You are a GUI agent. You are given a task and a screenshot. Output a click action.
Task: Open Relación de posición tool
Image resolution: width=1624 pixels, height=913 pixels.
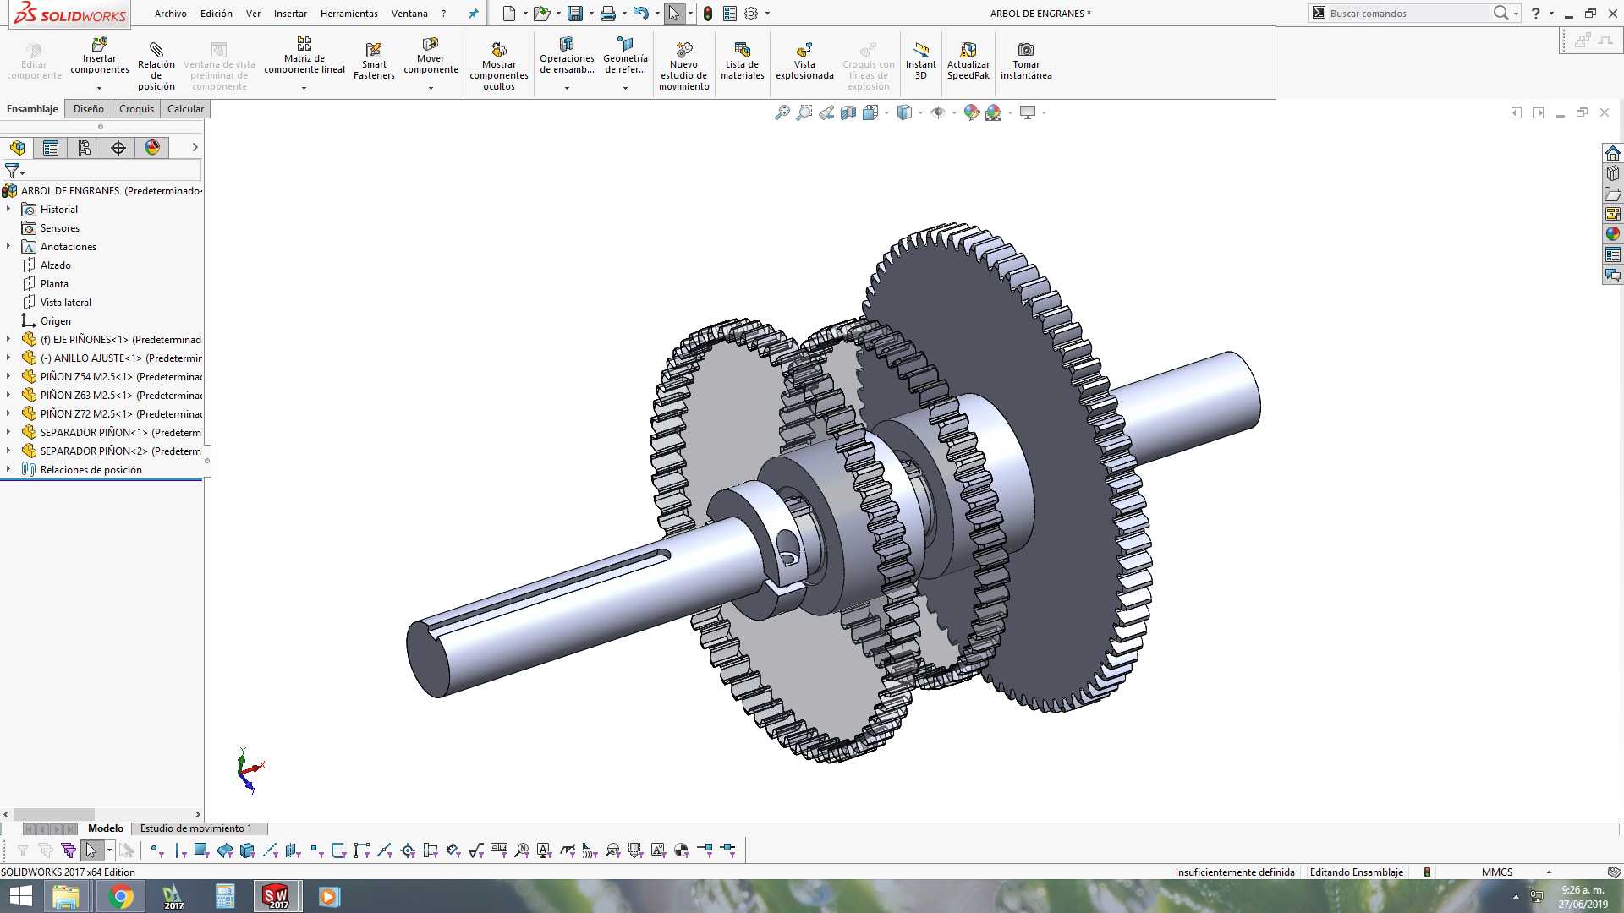156,66
